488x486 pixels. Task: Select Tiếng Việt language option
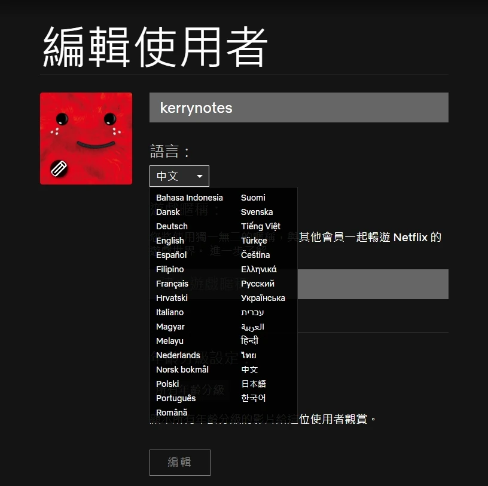pyautogui.click(x=261, y=226)
